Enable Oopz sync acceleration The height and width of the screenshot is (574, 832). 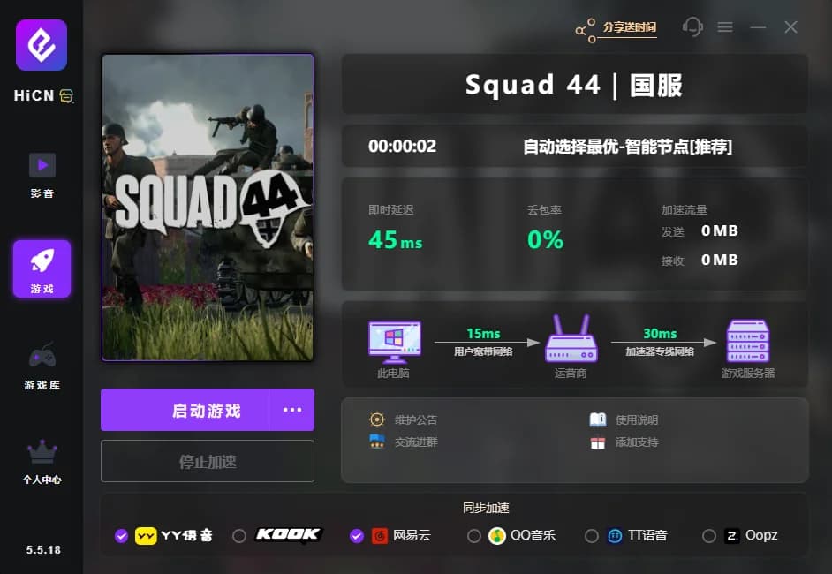pyautogui.click(x=709, y=536)
